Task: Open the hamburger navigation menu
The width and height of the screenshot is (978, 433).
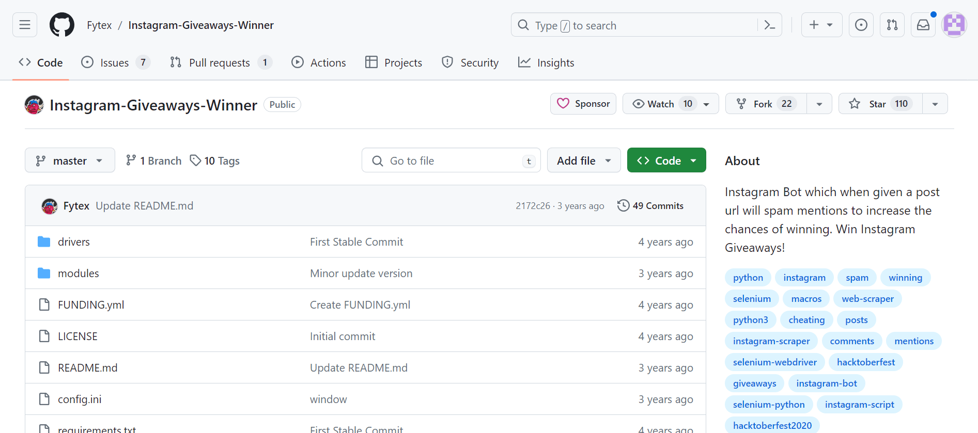Action: click(x=25, y=25)
